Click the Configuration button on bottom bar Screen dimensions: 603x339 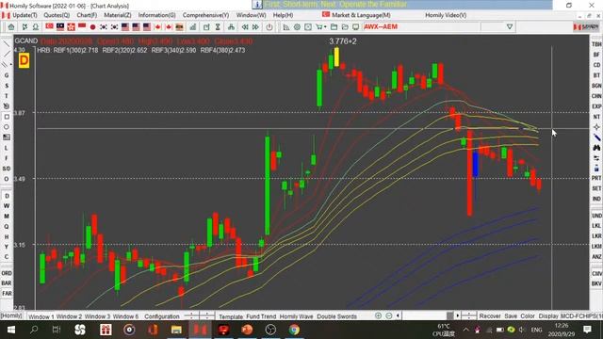click(162, 316)
